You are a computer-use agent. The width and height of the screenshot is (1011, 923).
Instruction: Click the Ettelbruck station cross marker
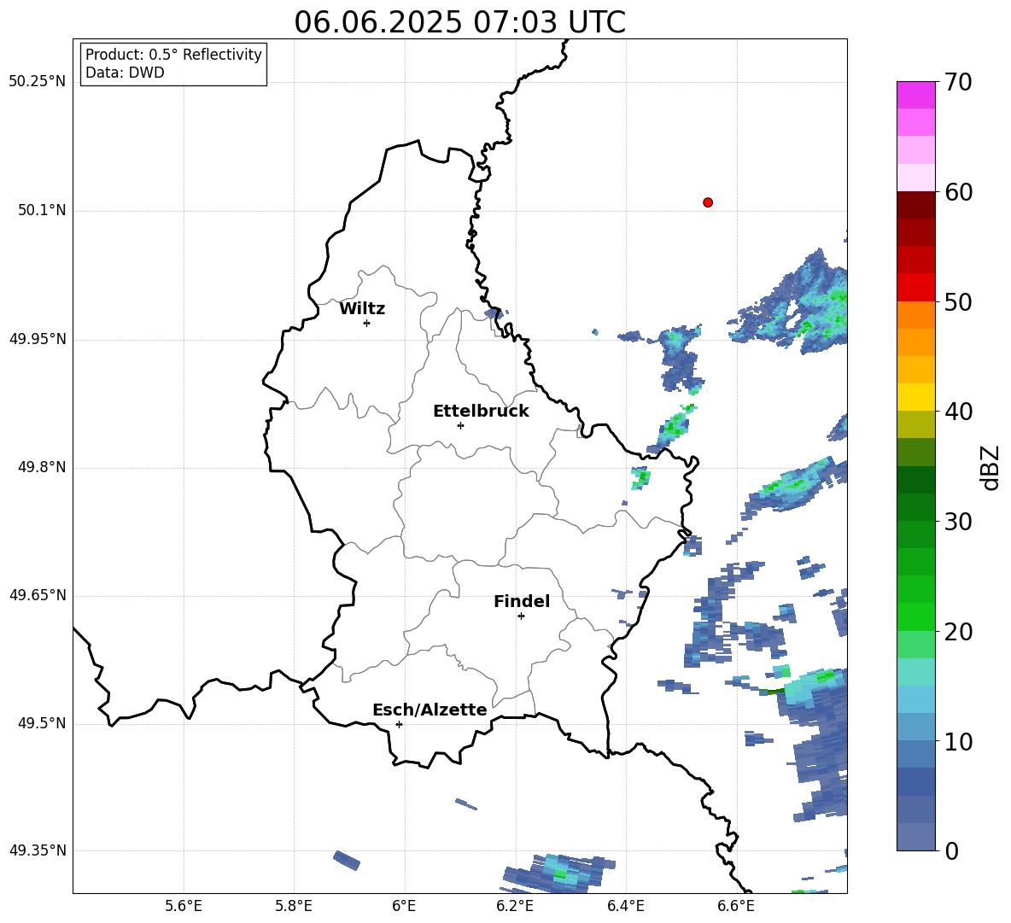(x=460, y=425)
